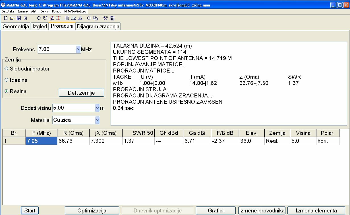
Task: Open the setup tools hammer-wrench icon
Action: pos(105,18)
